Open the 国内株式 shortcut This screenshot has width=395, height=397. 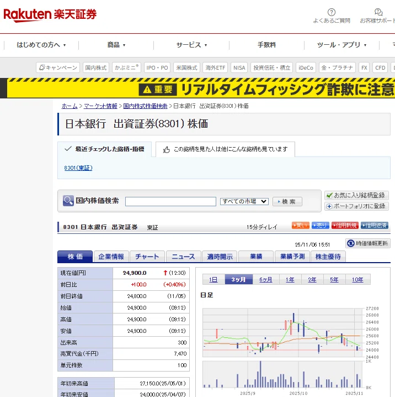[x=96, y=67]
